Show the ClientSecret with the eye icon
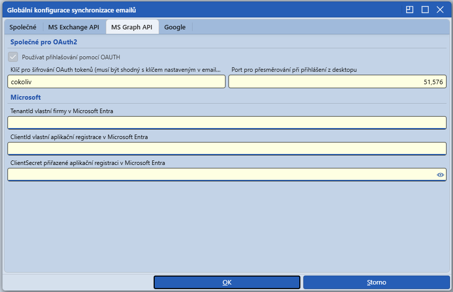 click(x=441, y=175)
